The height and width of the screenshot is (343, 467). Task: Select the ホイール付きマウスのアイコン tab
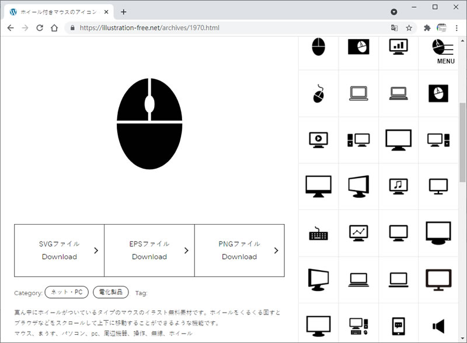tap(59, 12)
